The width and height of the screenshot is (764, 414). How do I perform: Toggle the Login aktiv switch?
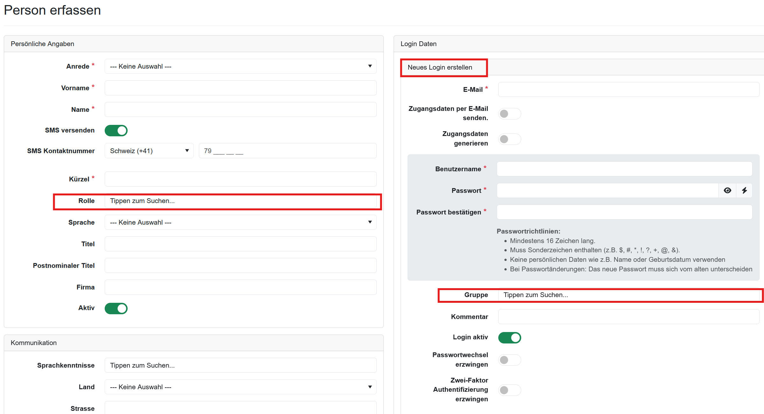[509, 337]
